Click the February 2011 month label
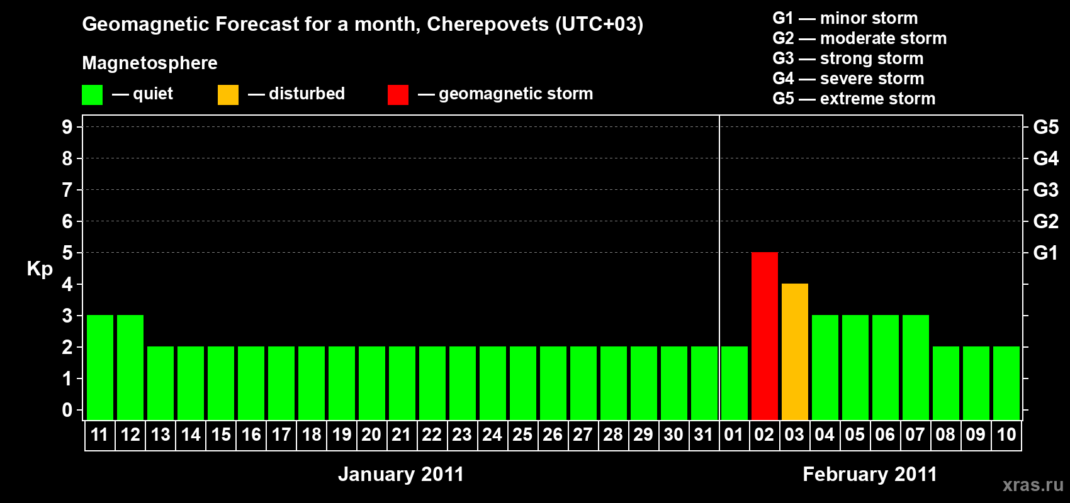The image size is (1070, 503). (870, 474)
